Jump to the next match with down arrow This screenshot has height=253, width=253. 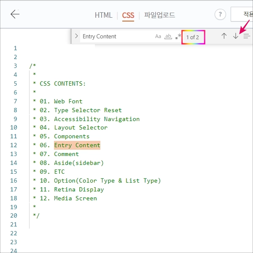[236, 36]
